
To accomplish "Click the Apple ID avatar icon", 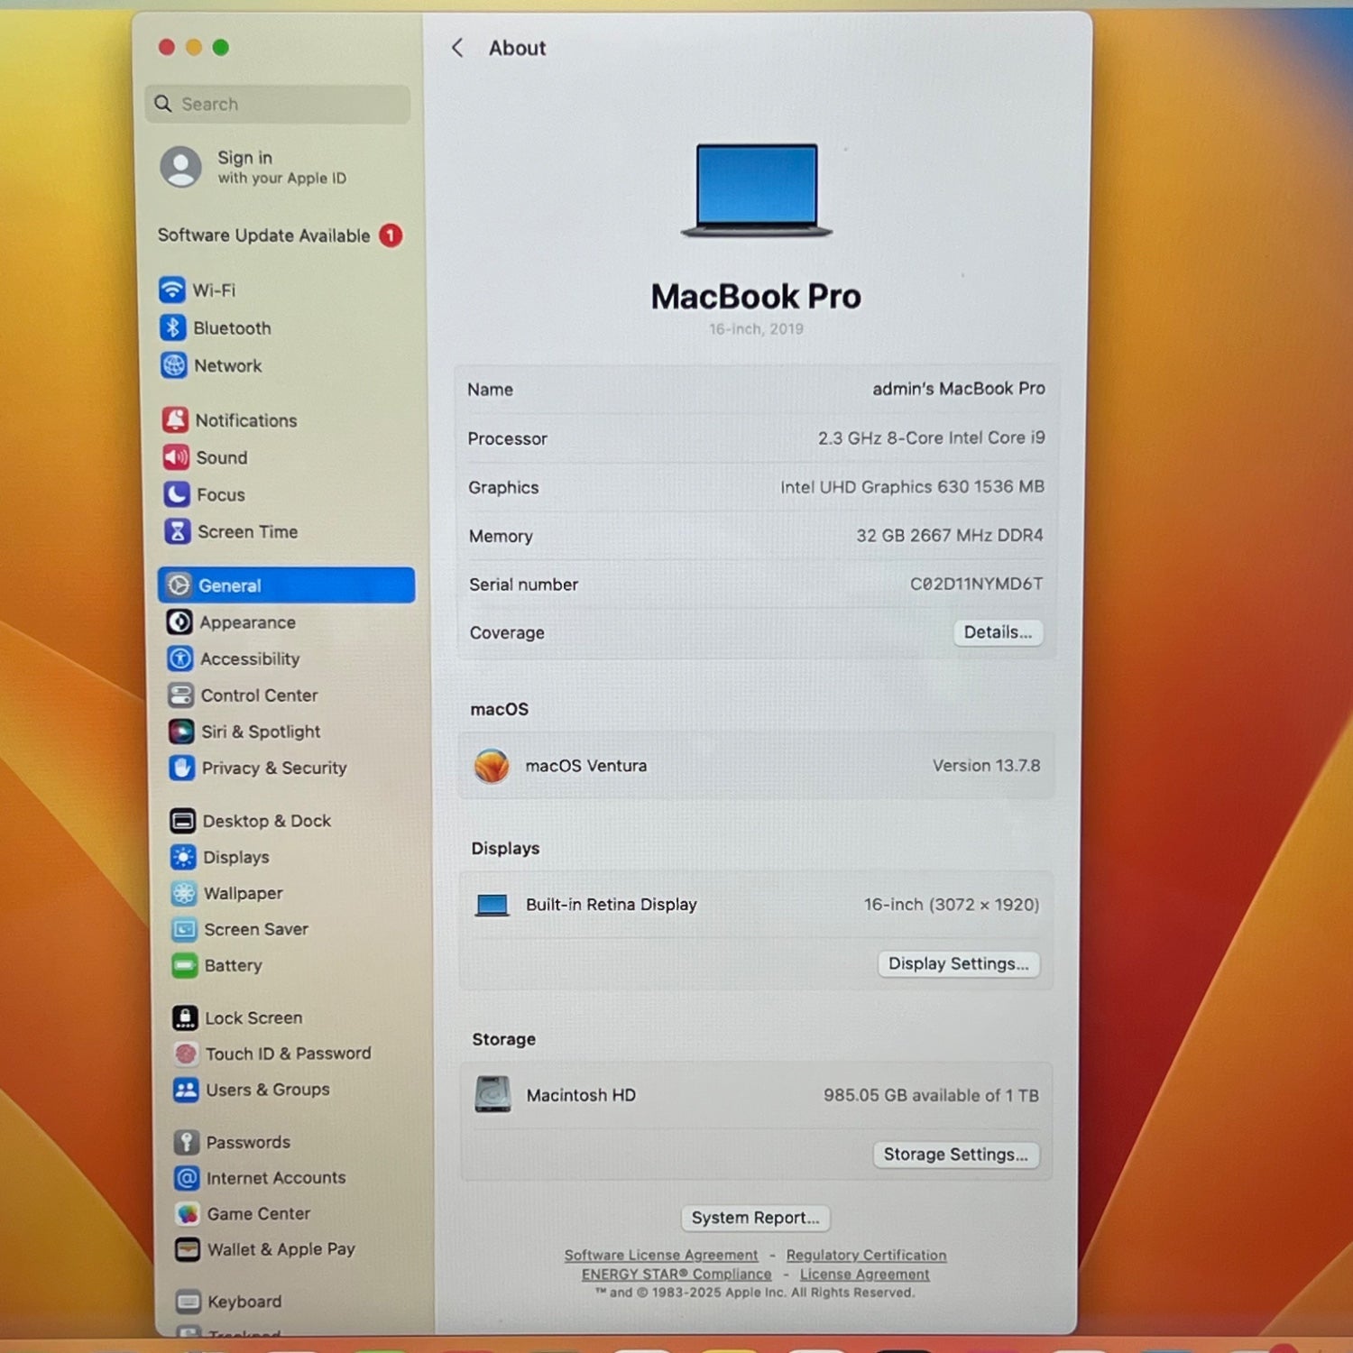I will [181, 167].
